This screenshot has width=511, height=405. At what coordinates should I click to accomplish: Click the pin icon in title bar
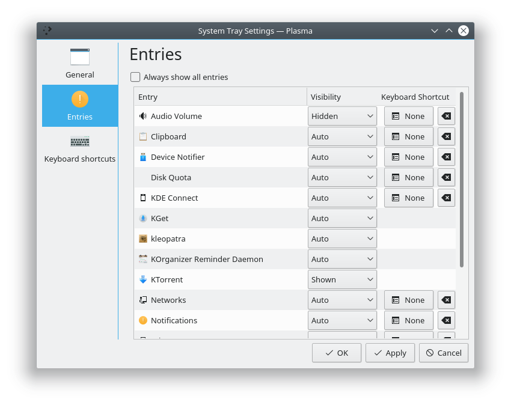pos(48,31)
